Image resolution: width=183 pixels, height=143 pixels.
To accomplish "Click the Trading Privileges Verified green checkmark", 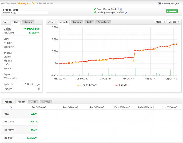I will coord(95,13).
